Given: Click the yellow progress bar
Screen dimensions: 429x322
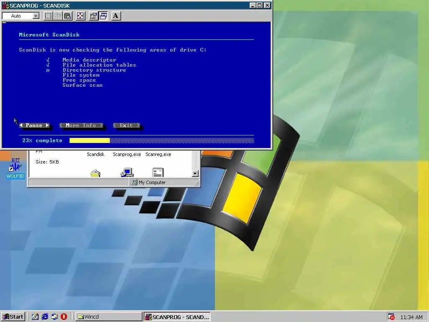Looking at the screenshot, I should pyautogui.click(x=90, y=140).
